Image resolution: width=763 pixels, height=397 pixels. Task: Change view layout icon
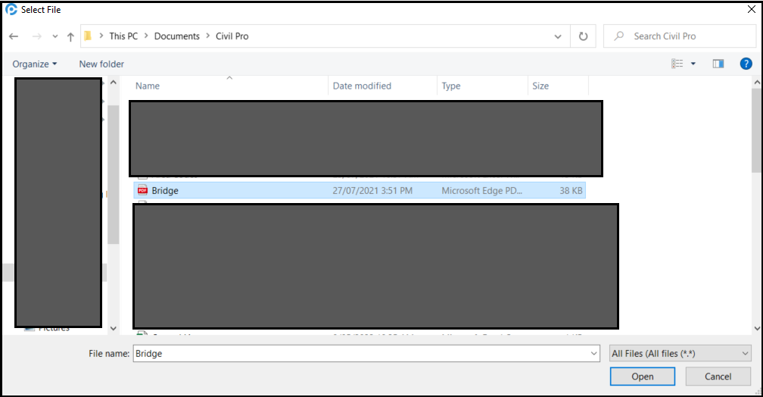coord(677,64)
